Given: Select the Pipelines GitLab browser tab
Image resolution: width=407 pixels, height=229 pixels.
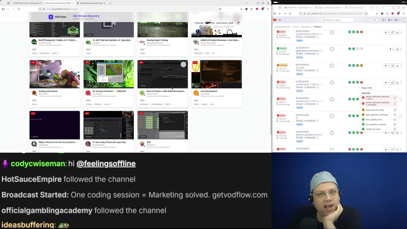Looking at the screenshot, I should [298, 8].
